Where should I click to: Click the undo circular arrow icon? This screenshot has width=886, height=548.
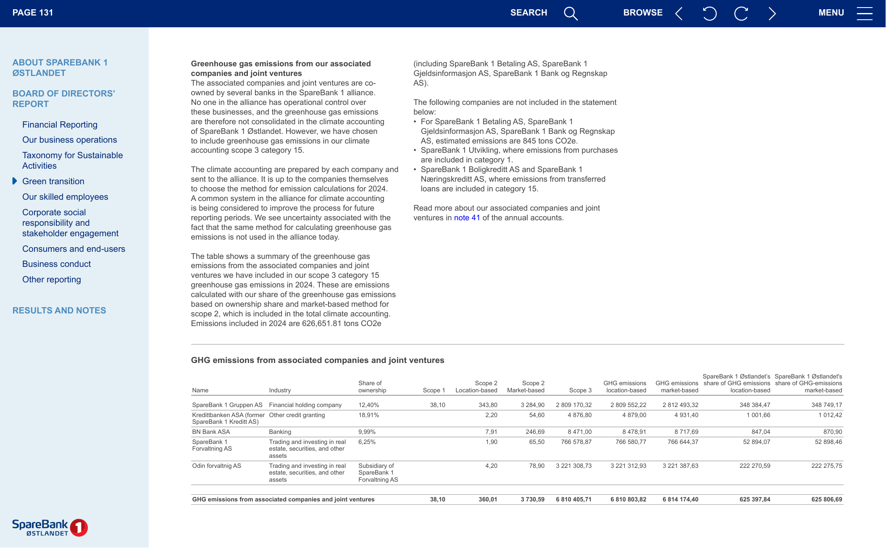(x=710, y=13)
